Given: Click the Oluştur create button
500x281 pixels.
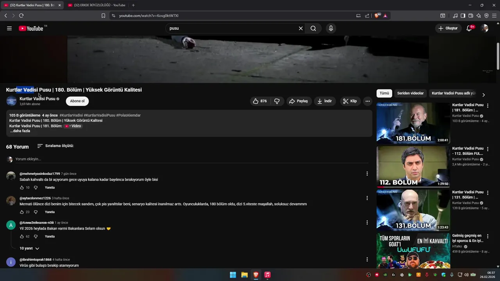Looking at the screenshot, I should [x=448, y=28].
